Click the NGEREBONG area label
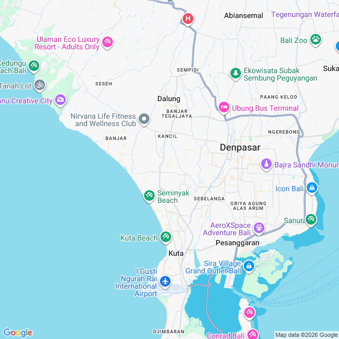This screenshot has height=339, width=339. pyautogui.click(x=284, y=132)
